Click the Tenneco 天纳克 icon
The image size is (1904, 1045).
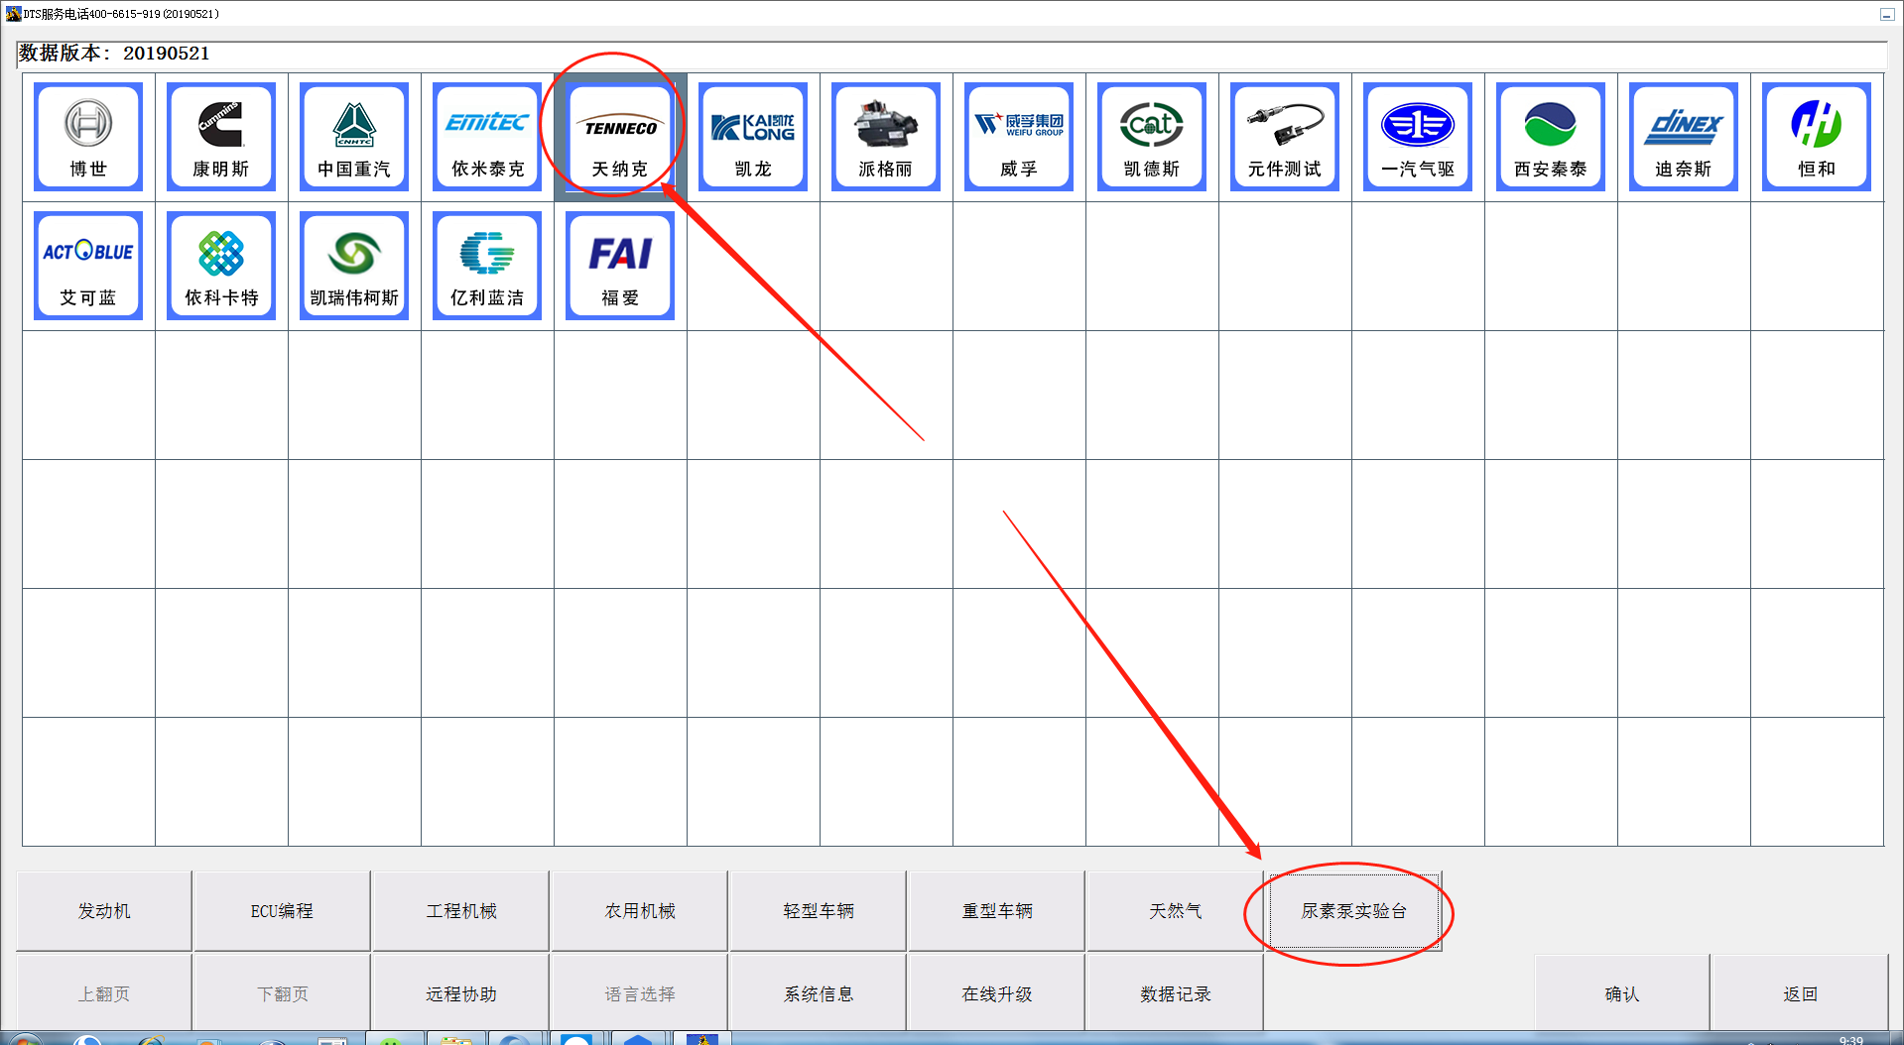point(620,137)
